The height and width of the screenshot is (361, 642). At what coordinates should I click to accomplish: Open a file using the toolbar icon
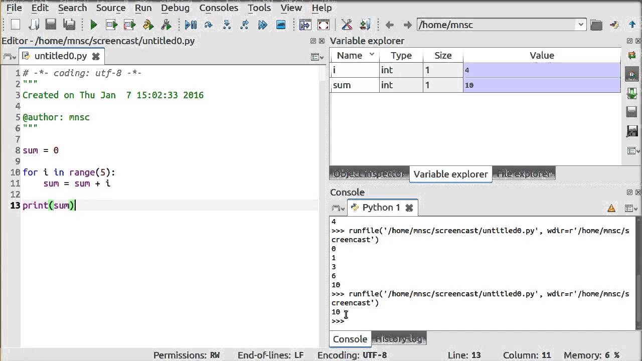tap(33, 25)
